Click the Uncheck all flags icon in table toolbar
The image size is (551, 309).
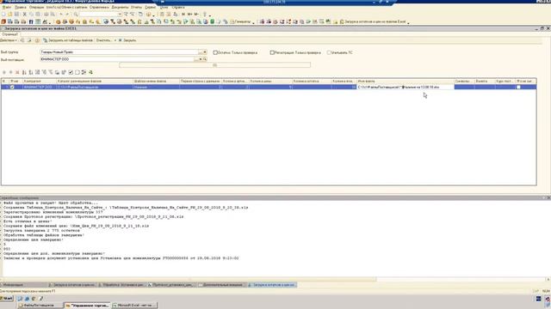pyautogui.click(x=77, y=72)
